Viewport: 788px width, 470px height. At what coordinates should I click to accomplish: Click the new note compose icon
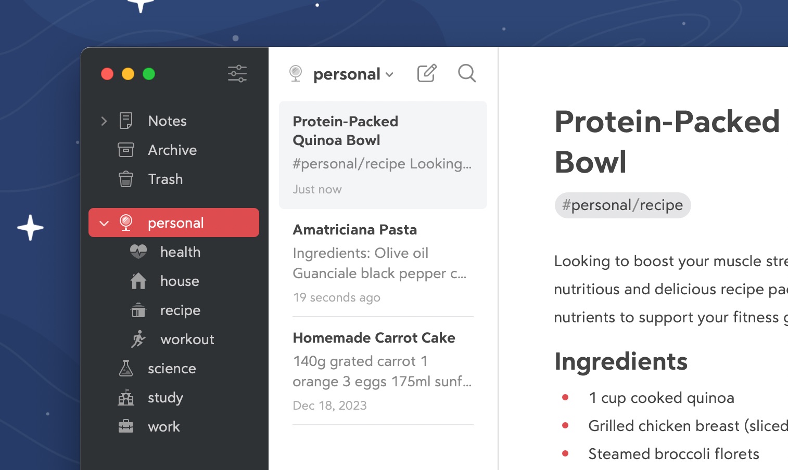[427, 73]
